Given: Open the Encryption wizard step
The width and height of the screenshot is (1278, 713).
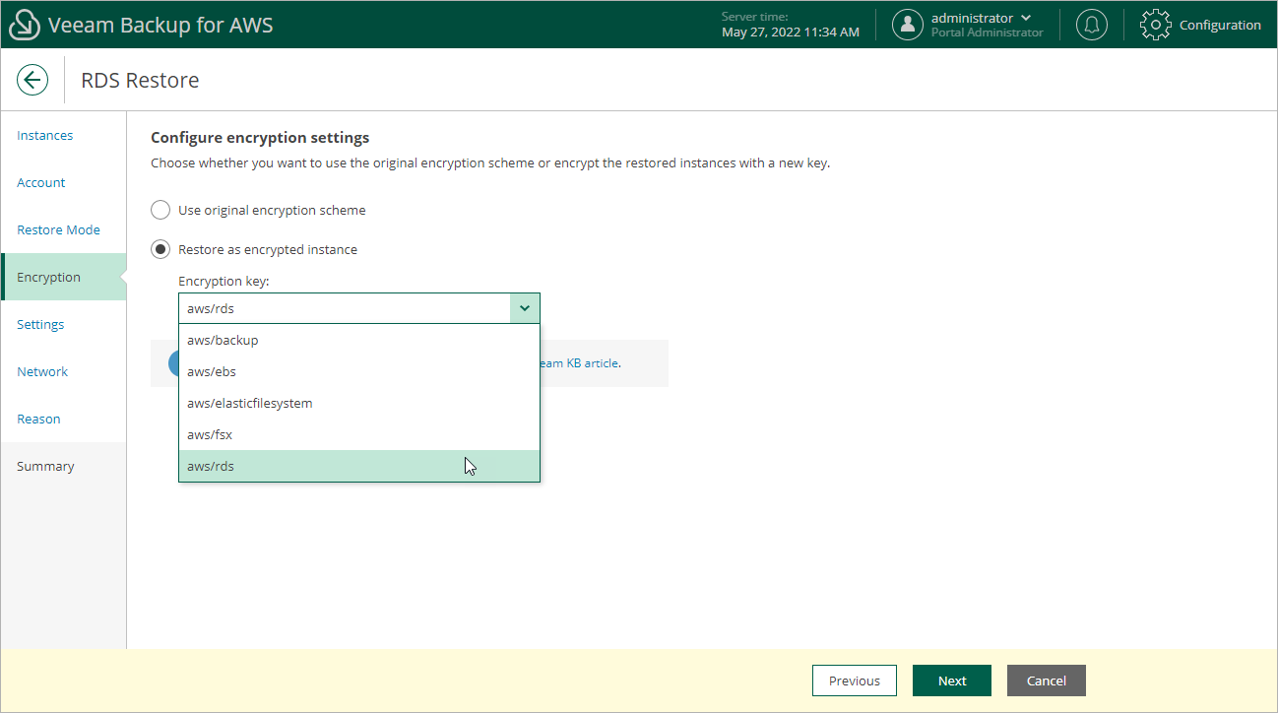Looking at the screenshot, I should 64,277.
